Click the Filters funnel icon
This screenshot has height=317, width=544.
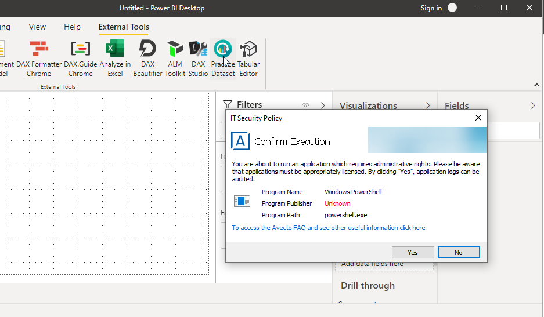[x=227, y=104]
